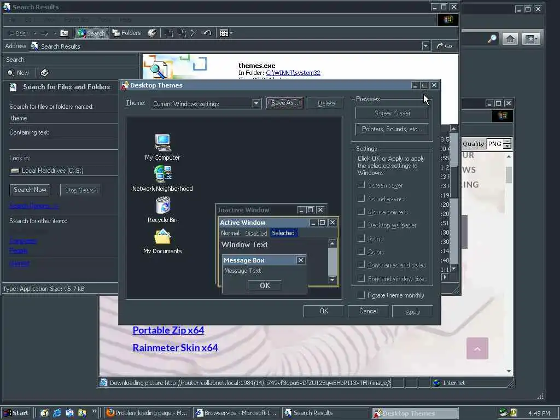
Task: Click the Save As button
Action: [x=284, y=103]
